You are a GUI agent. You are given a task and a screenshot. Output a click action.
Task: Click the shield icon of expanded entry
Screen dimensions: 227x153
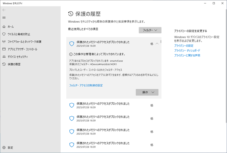click(x=72, y=44)
